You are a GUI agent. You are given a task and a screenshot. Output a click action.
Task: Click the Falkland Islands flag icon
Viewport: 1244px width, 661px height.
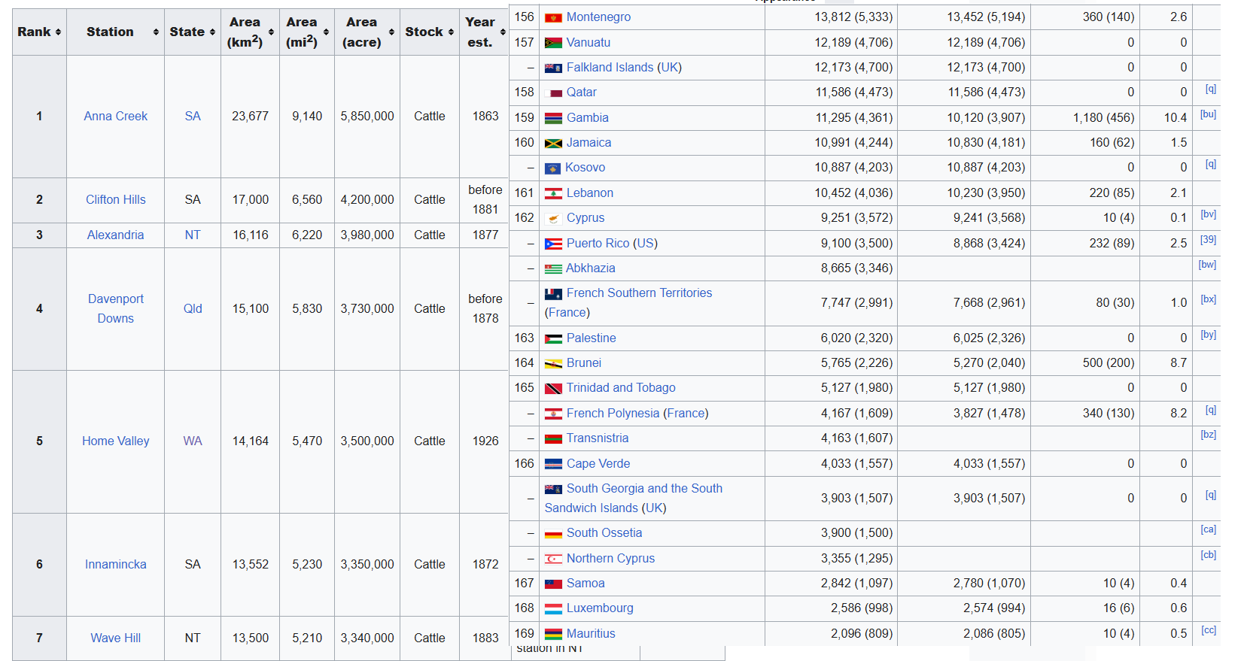(x=553, y=68)
